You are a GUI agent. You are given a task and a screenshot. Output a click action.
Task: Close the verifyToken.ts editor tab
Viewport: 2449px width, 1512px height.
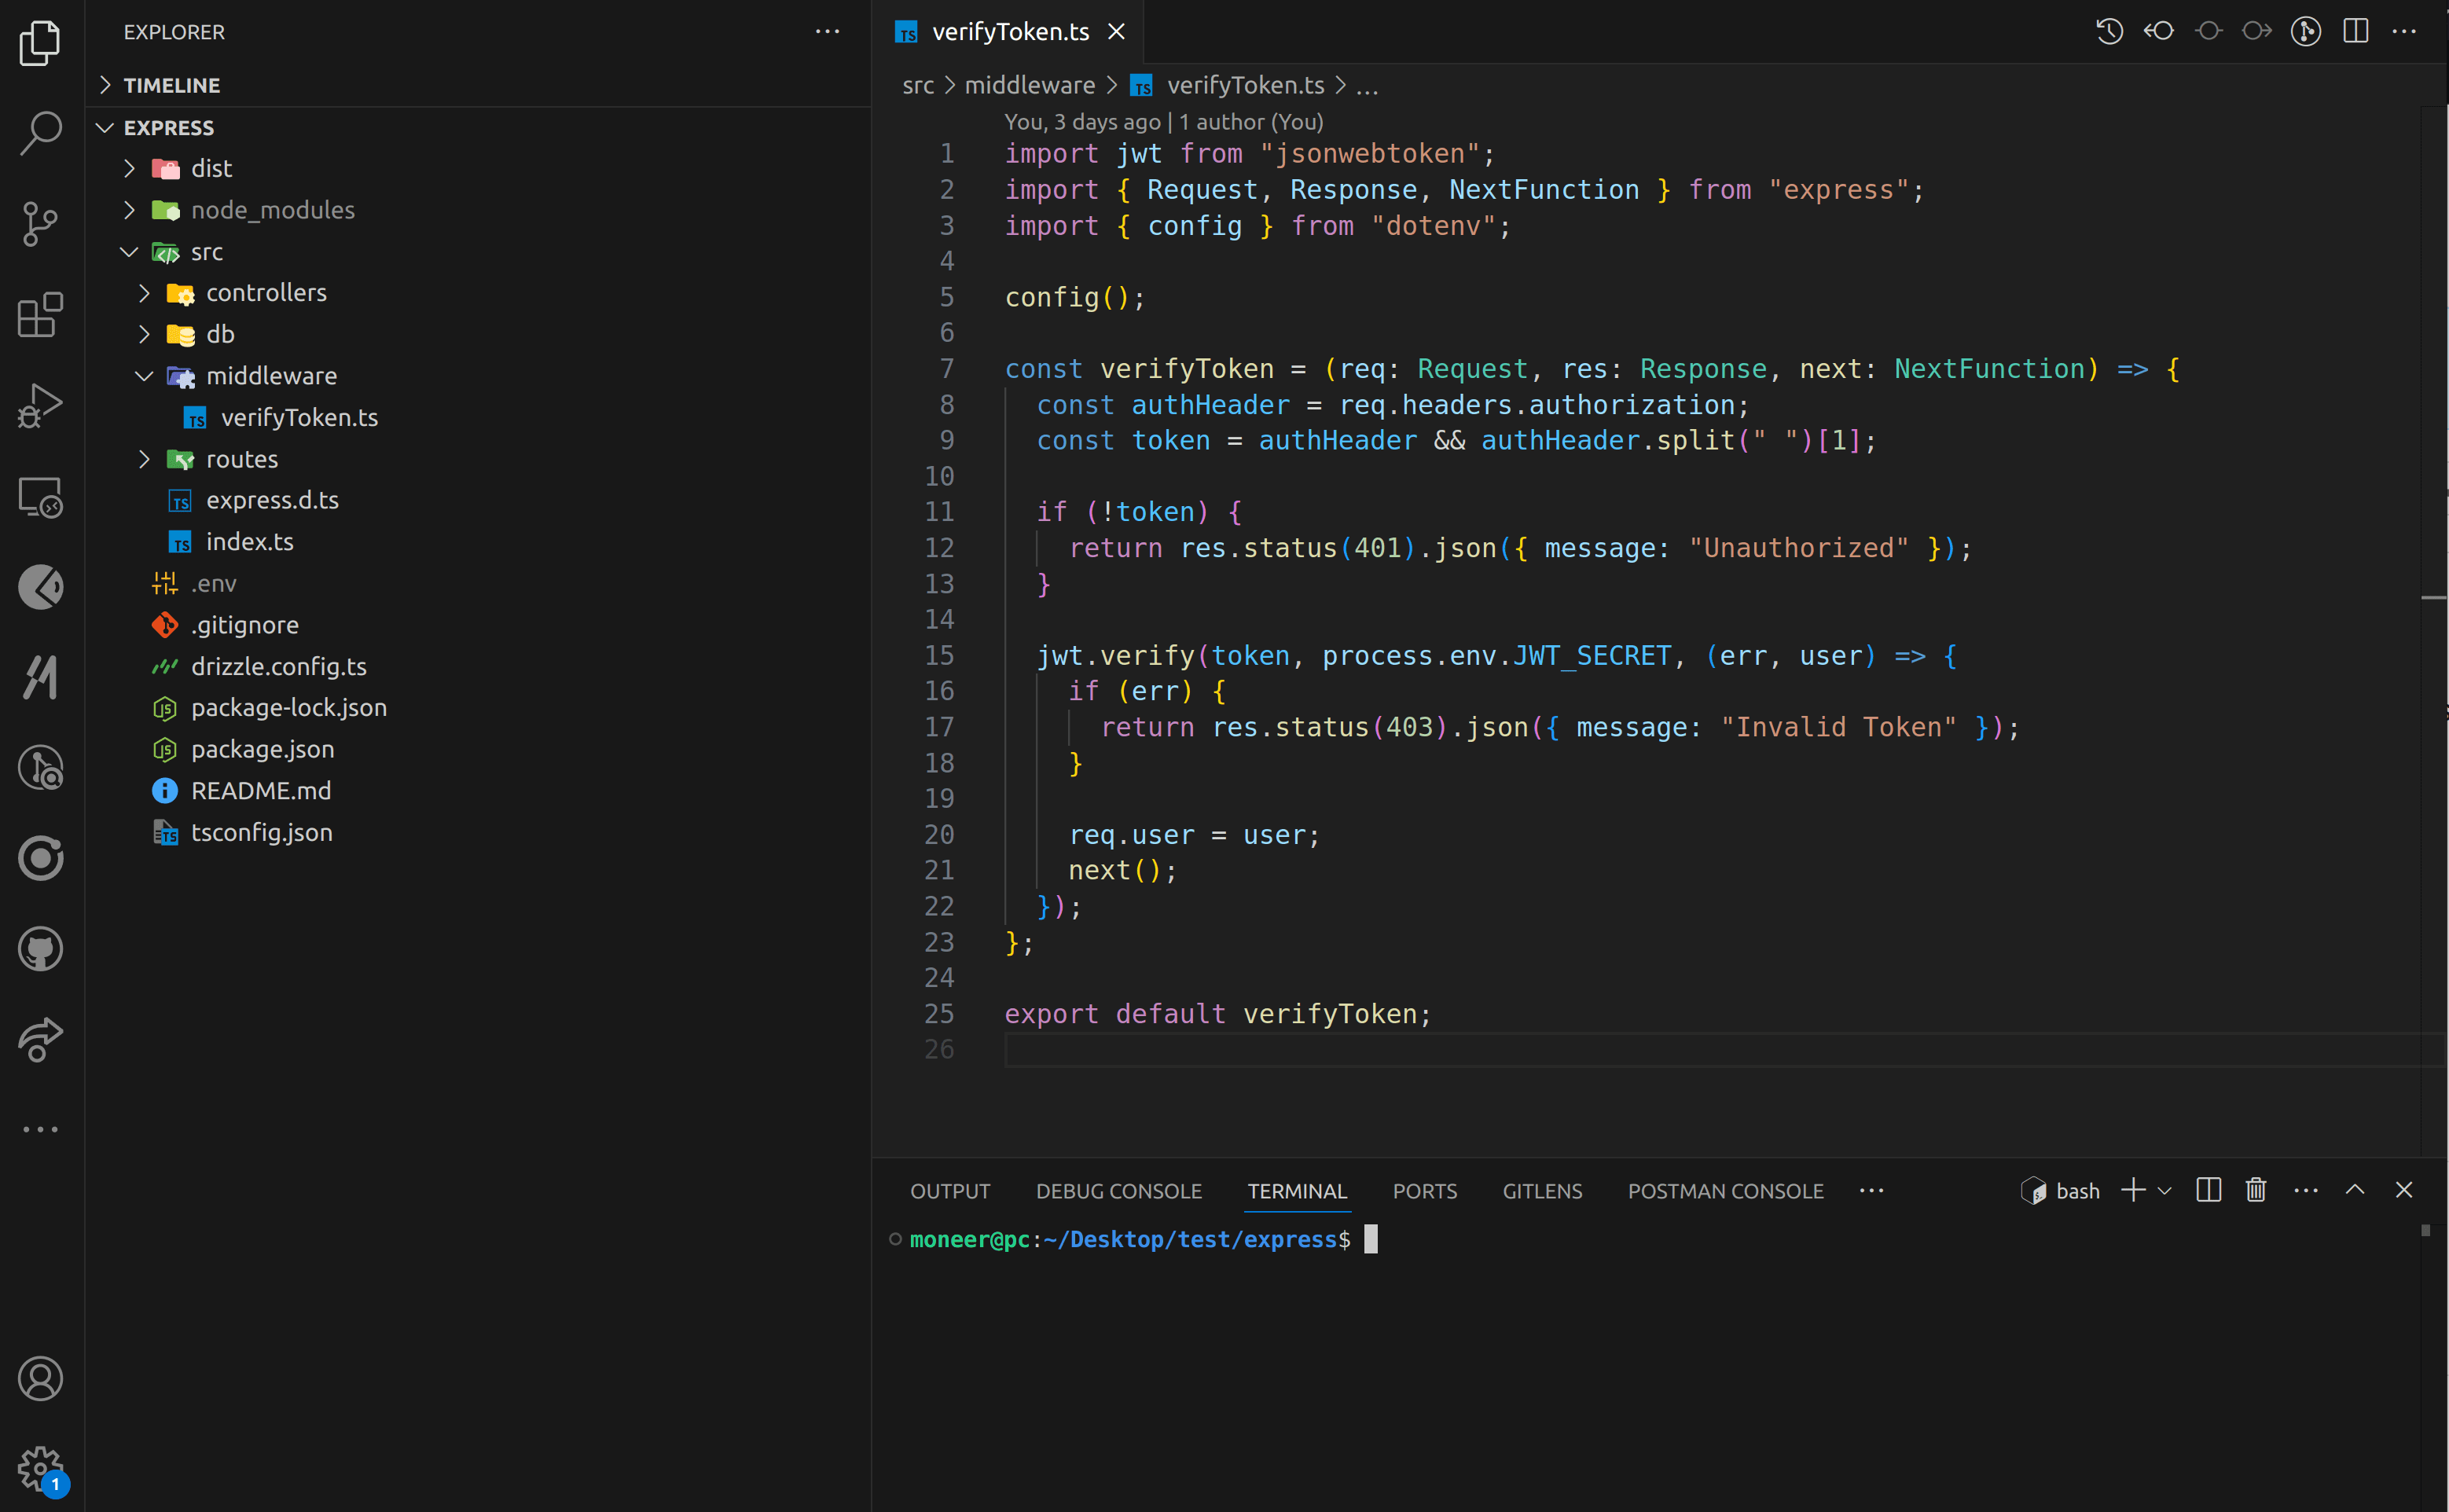point(1117,32)
